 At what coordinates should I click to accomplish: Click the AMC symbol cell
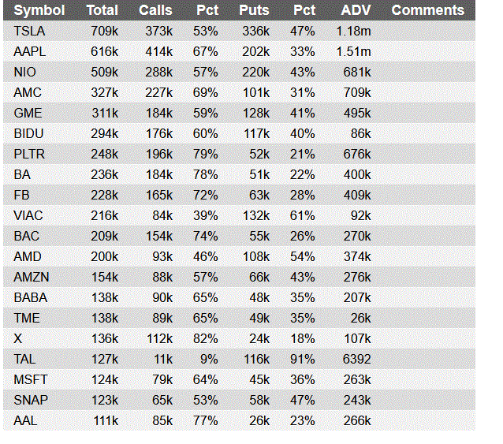click(28, 92)
